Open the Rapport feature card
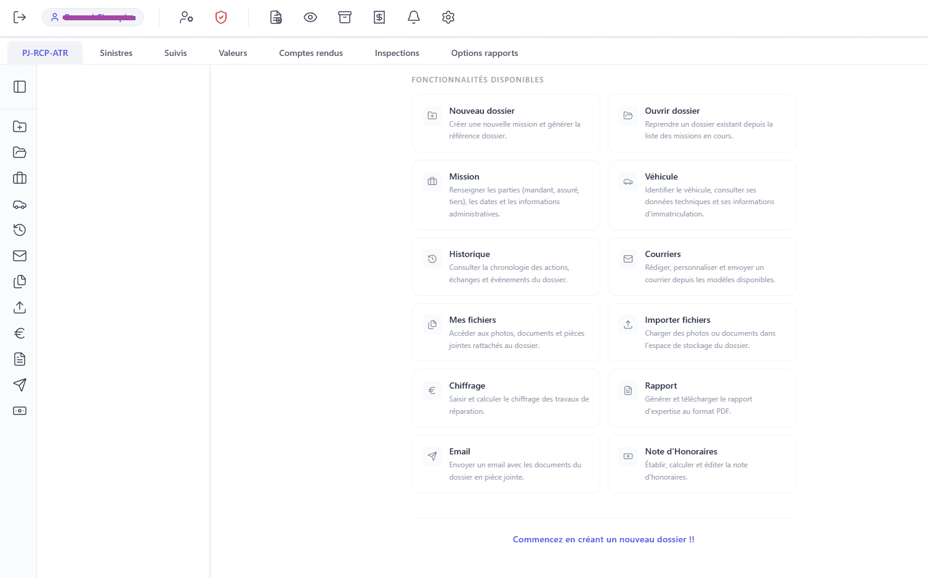This screenshot has width=928, height=578. point(702,398)
